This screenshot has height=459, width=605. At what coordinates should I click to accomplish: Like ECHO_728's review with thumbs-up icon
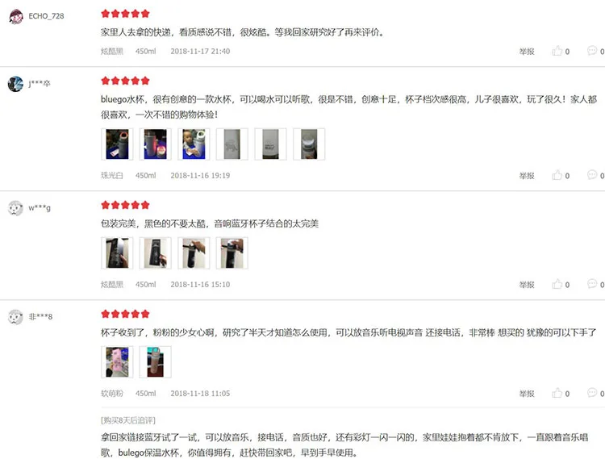pyautogui.click(x=557, y=51)
